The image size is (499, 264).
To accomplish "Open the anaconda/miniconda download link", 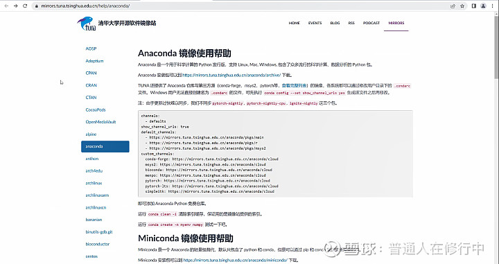I will tap(235, 260).
